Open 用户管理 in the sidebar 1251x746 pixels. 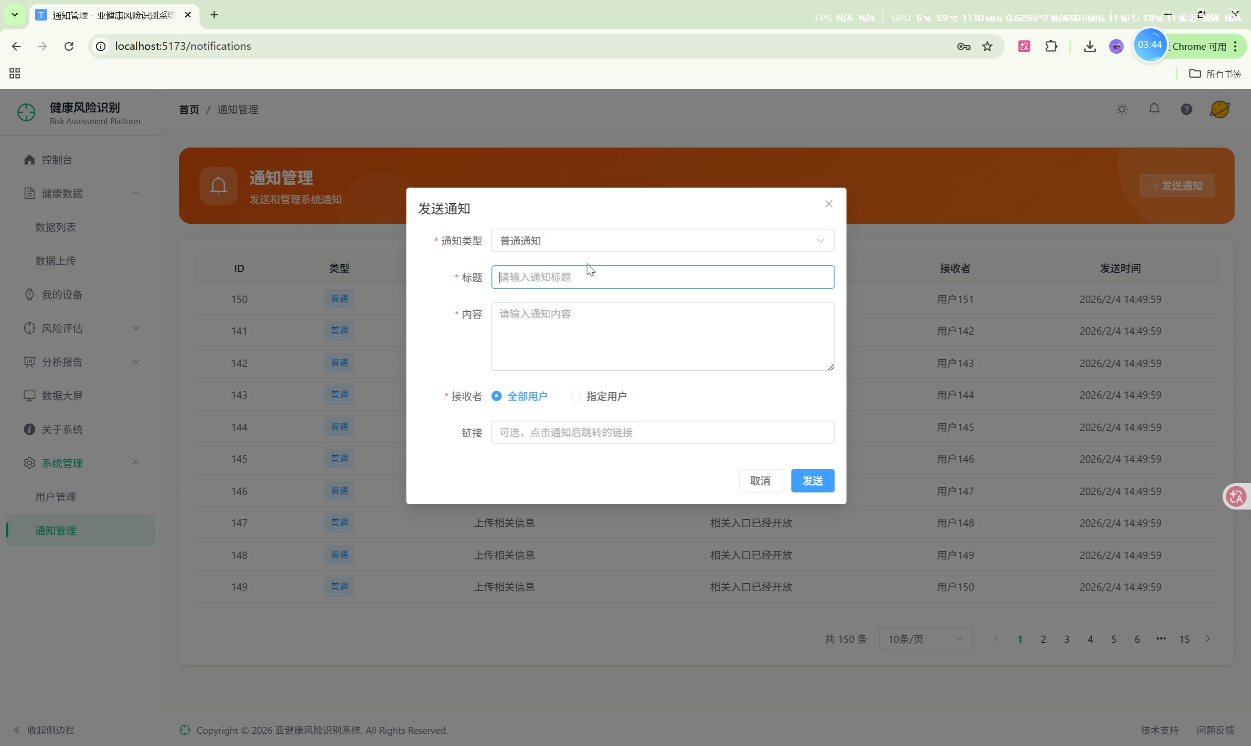pos(56,497)
